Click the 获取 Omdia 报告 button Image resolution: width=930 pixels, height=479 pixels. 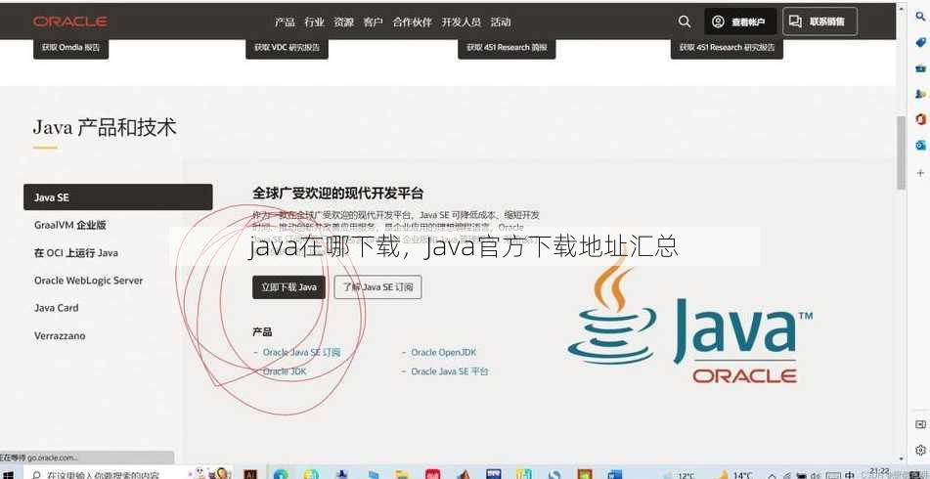[70, 48]
